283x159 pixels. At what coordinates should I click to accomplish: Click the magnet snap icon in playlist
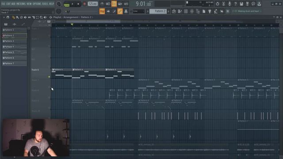click(x=8, y=17)
